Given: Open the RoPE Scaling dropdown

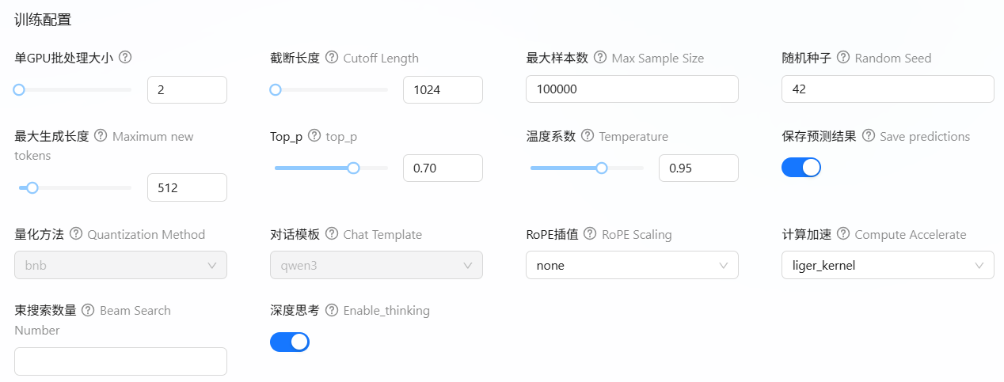Looking at the screenshot, I should coord(632,266).
